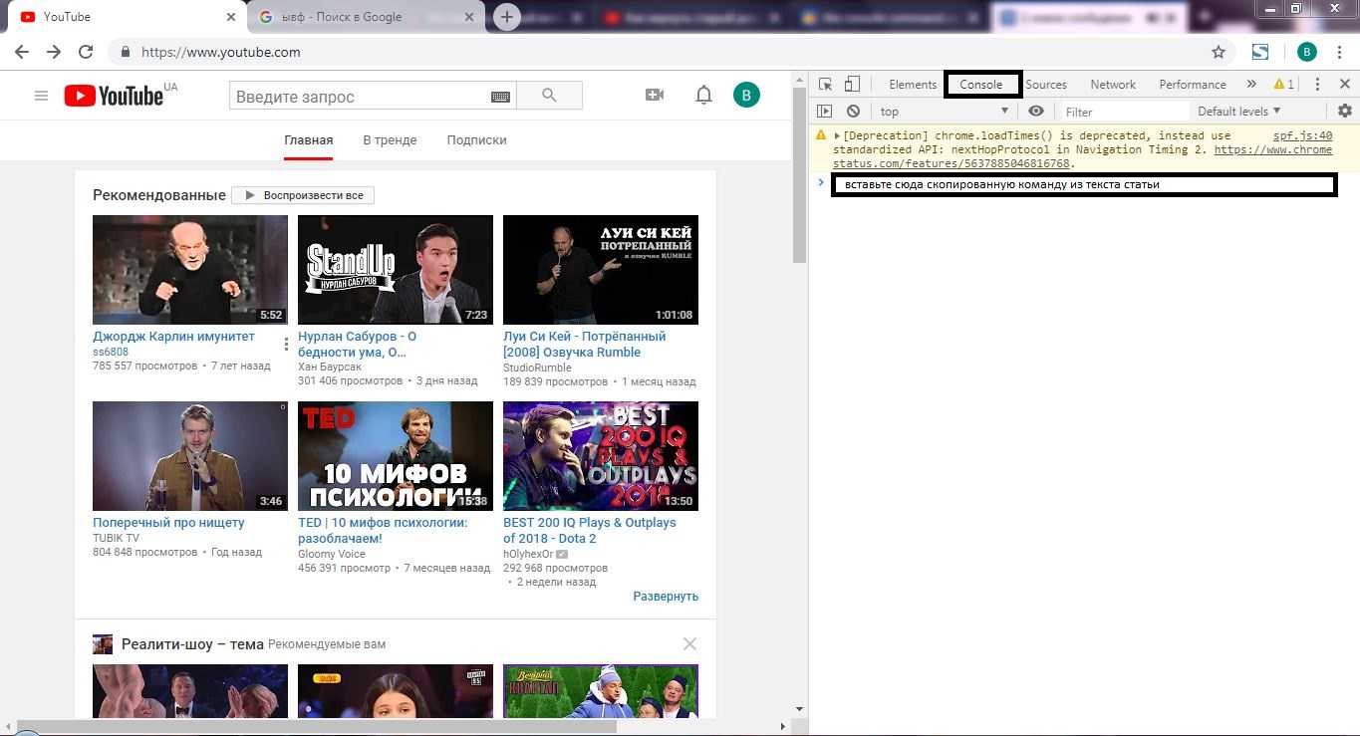Switch to the Console tab
Screen dimensions: 1360x736
click(981, 85)
